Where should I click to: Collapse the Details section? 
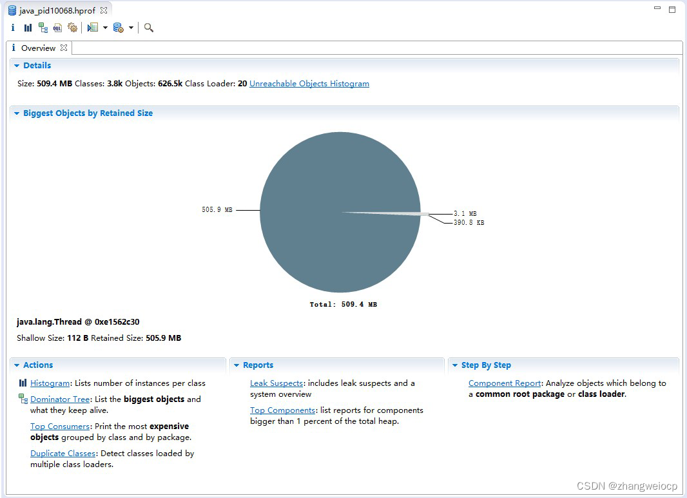point(17,65)
